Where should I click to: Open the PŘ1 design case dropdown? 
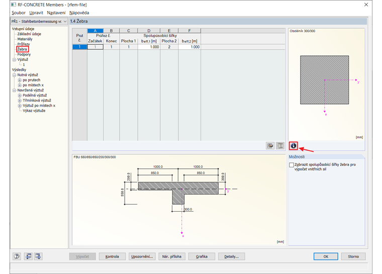[39, 22]
